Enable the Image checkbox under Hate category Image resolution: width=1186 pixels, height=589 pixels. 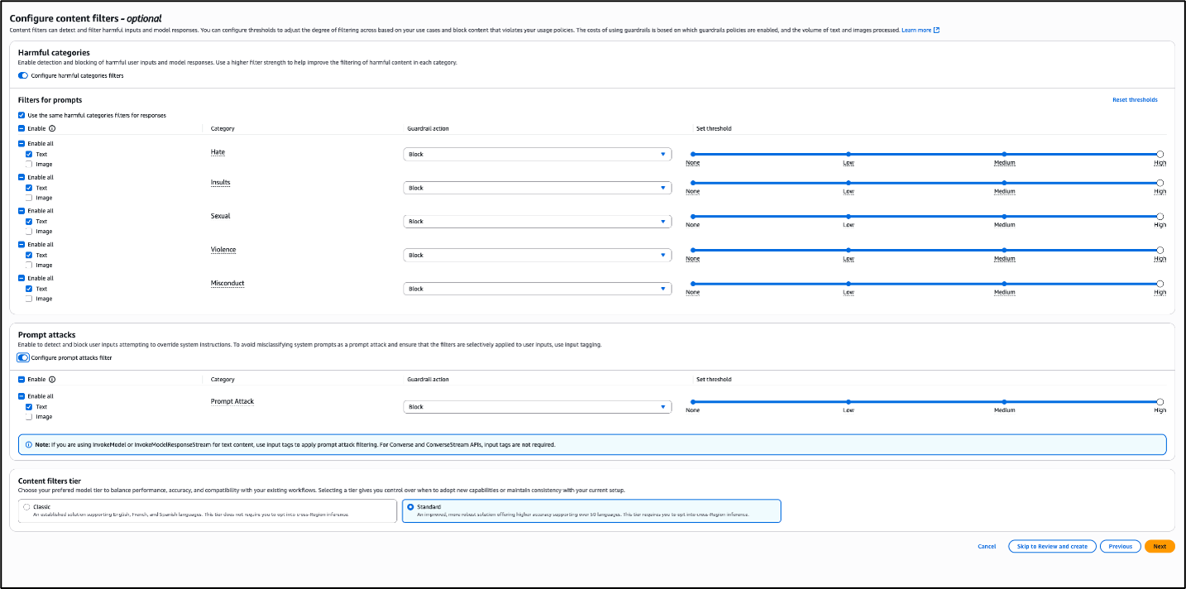point(31,164)
